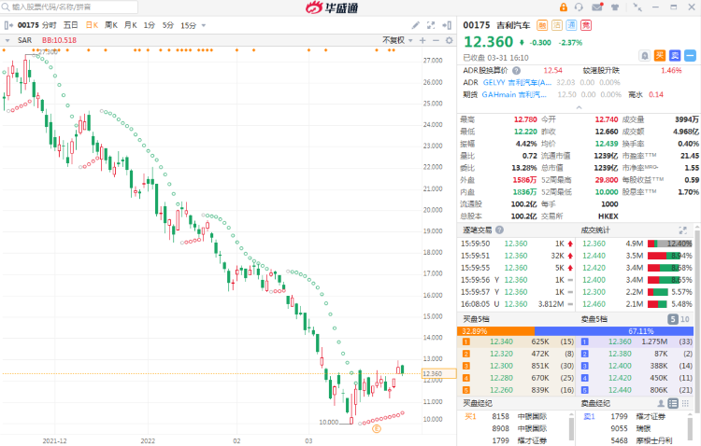701x446 pixels.
Task: Collapse the left panel arrow beside 00175
Action: [8, 25]
